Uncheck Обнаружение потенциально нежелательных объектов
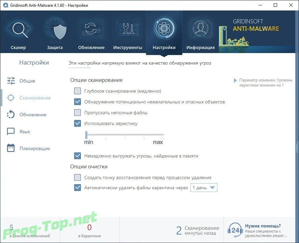The height and width of the screenshot is (243, 299). pos(78,102)
